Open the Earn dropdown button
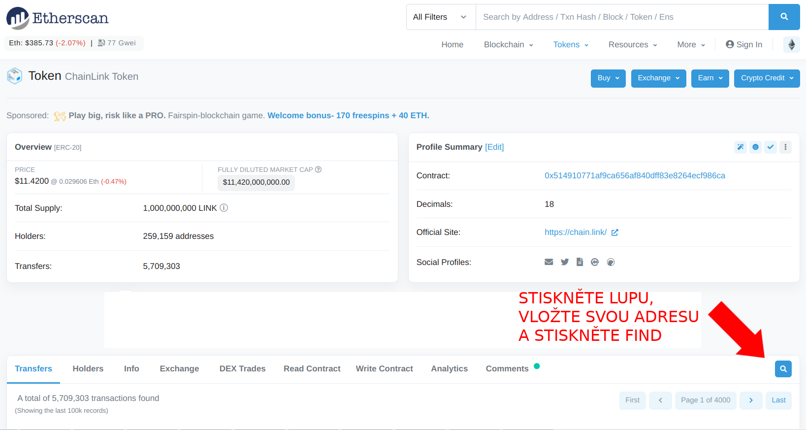Image resolution: width=806 pixels, height=430 pixels. coord(710,78)
